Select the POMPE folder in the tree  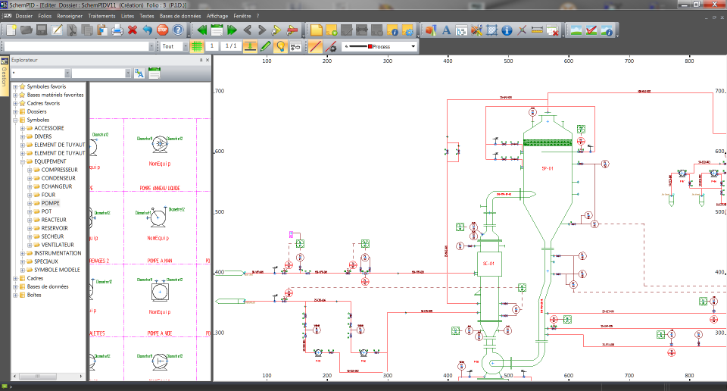[x=51, y=203]
